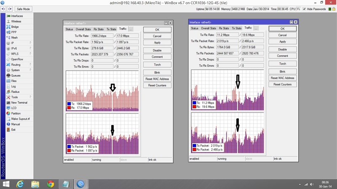
Task: Expand the Tools submenu arrow
Action: click(30, 97)
